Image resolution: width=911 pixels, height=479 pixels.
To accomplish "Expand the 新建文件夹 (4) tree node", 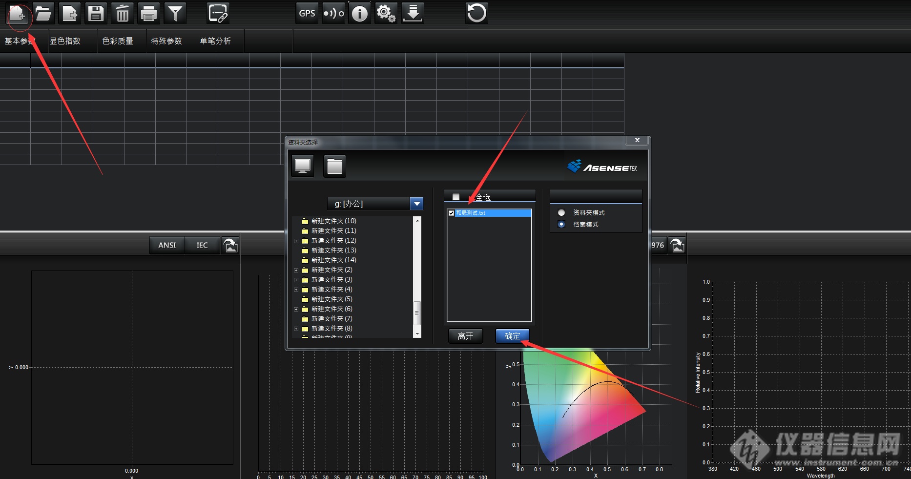I will point(296,290).
